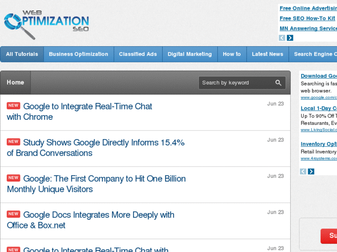Click the search magnifier icon in search box

(278, 83)
